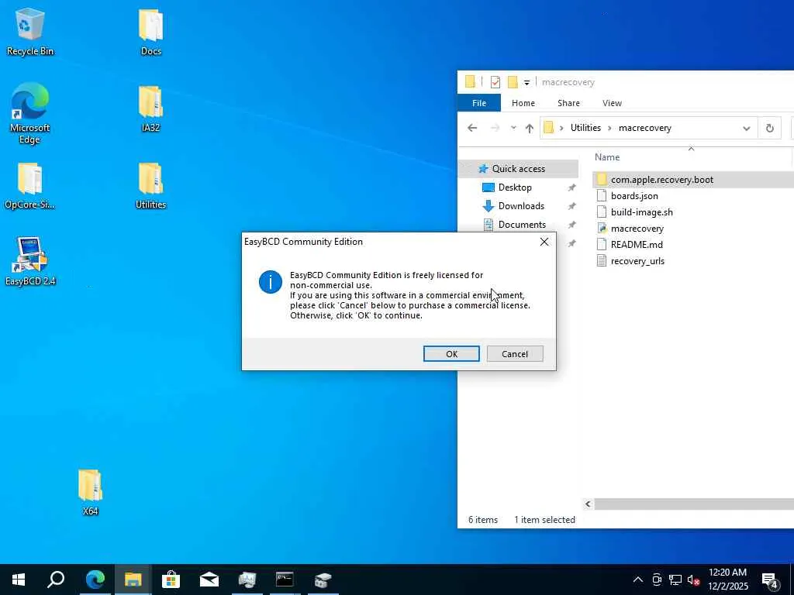Open Microsoft Edge from the taskbar

click(95, 580)
